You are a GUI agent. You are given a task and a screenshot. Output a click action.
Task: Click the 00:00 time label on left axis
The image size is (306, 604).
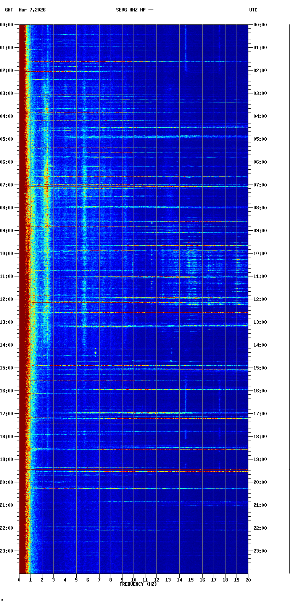point(7,25)
